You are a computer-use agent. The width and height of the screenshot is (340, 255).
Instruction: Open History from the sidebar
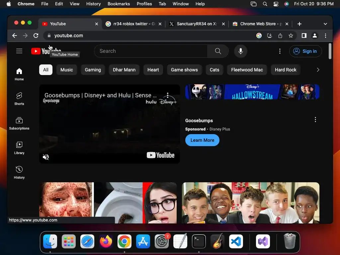click(19, 172)
